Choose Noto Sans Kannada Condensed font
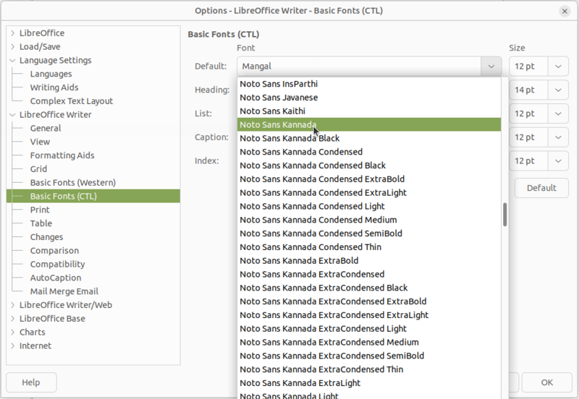The image size is (579, 399). (x=369, y=152)
